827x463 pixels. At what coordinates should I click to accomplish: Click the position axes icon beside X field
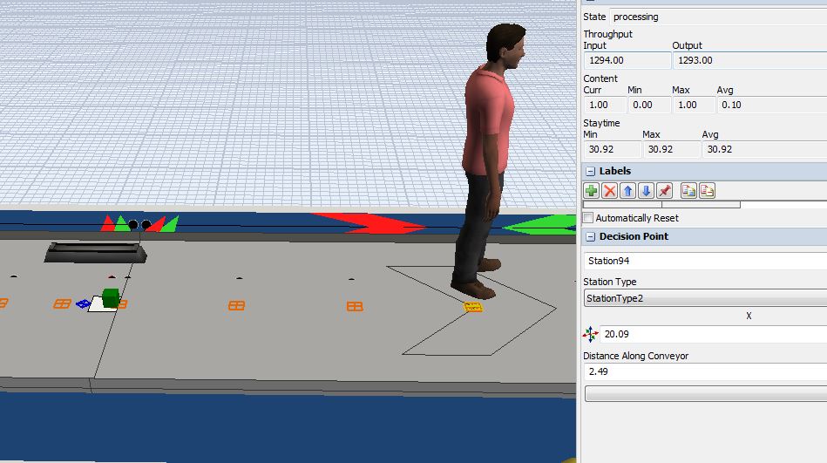pyautogui.click(x=591, y=334)
